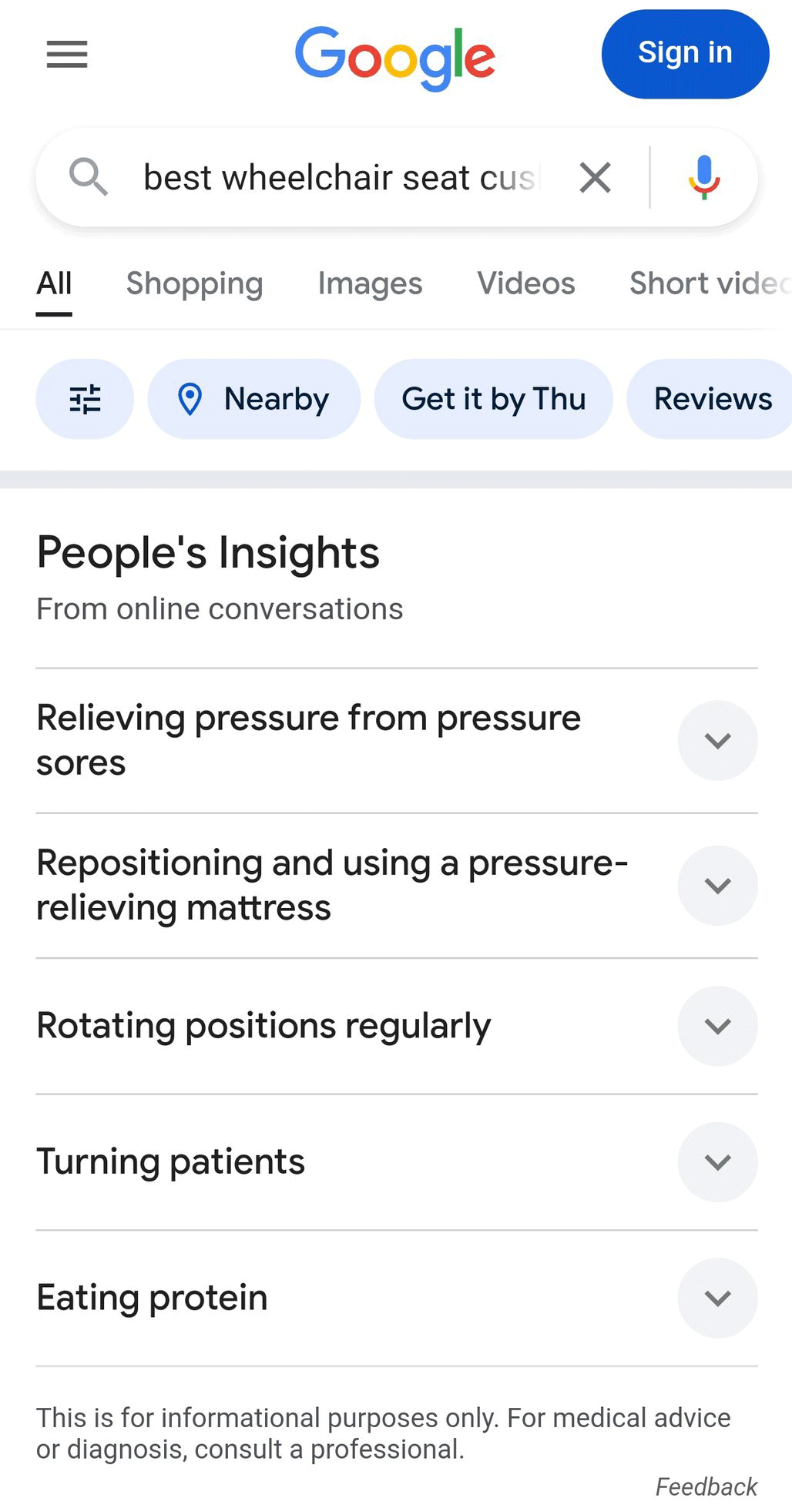
Task: Tap the location pin on Nearby chip
Action: point(190,399)
